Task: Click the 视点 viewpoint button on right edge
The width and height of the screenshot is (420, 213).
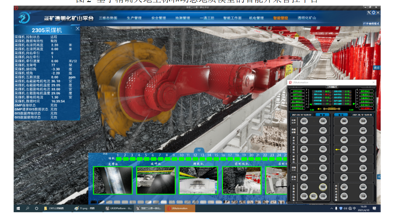Action: 376,68
